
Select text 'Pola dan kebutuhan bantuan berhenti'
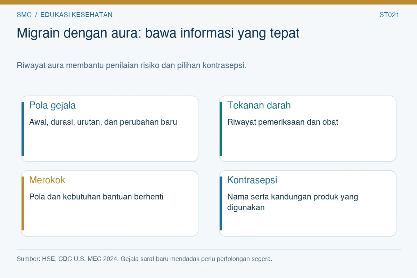tap(96, 197)
